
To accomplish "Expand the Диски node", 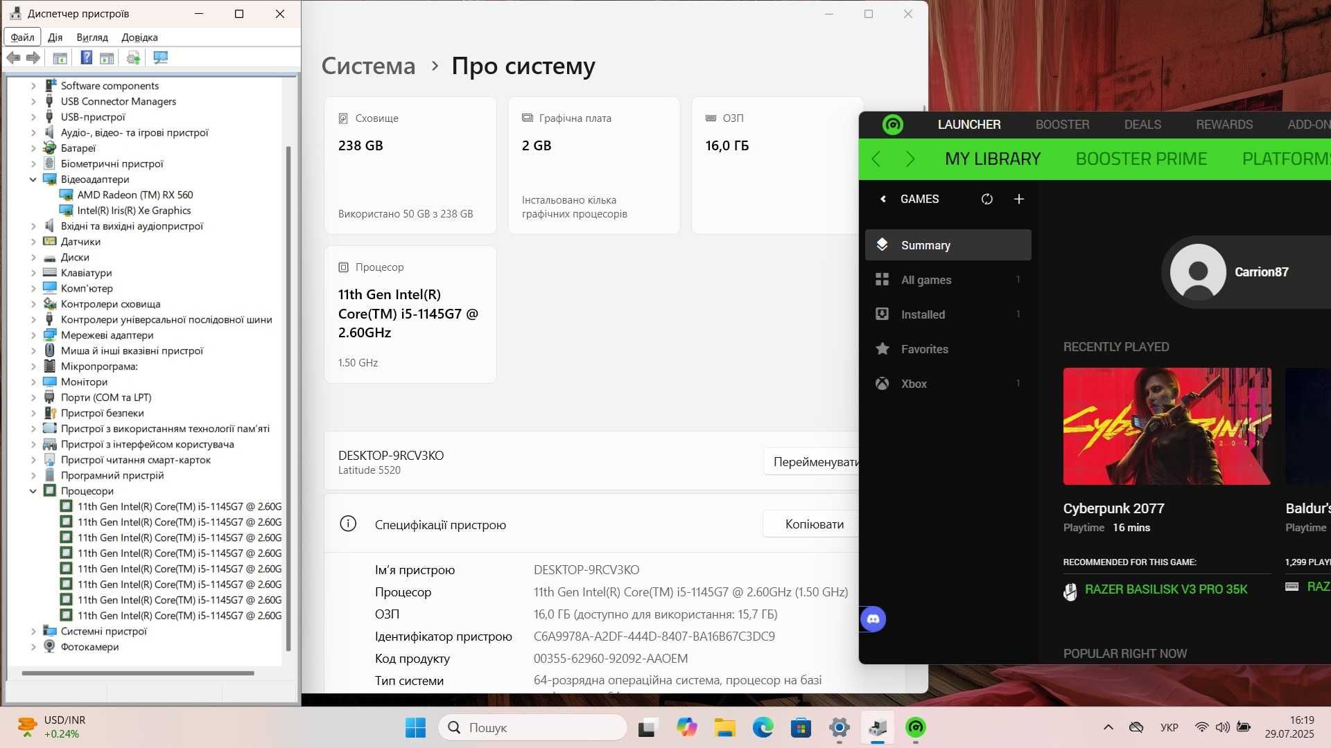I will 33,257.
